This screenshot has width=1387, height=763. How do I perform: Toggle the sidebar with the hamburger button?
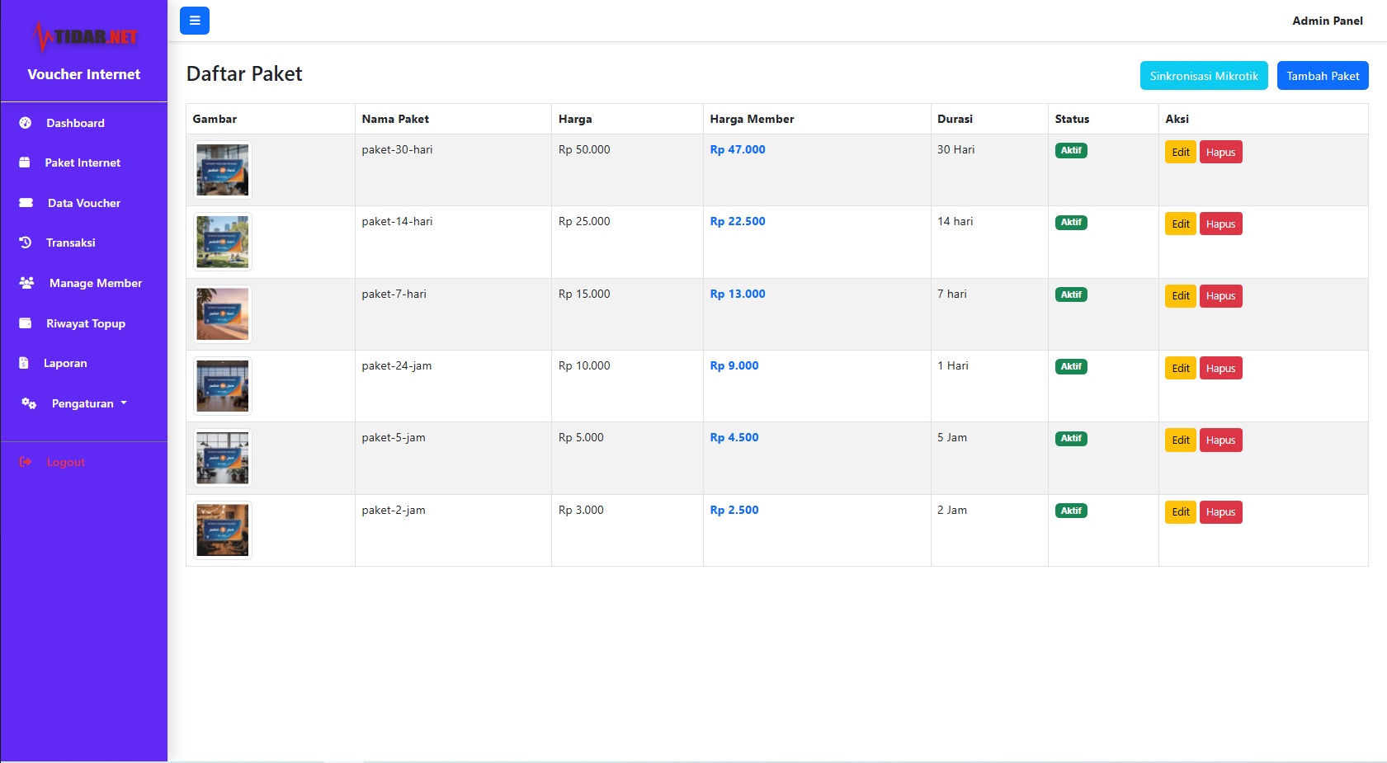point(195,21)
